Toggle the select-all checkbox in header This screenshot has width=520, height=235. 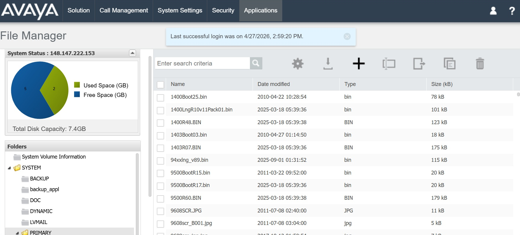pyautogui.click(x=160, y=84)
